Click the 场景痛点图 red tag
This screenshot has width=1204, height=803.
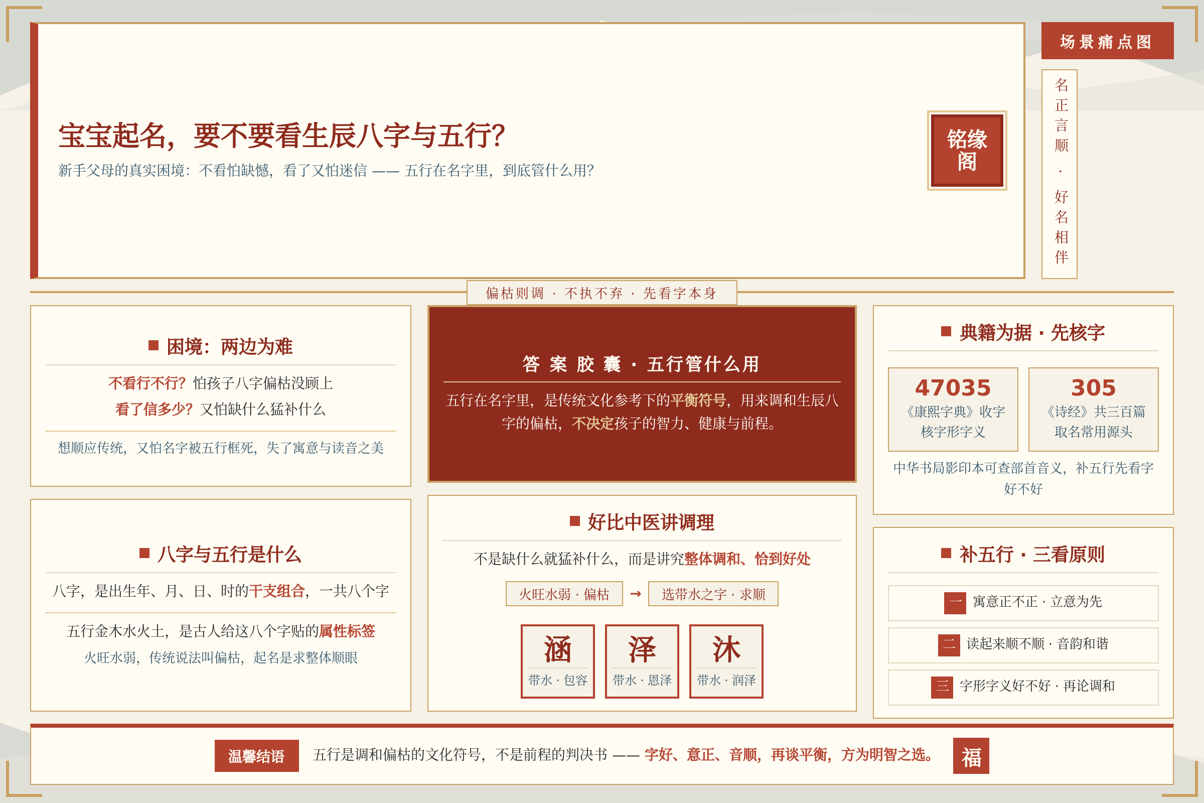tap(1107, 41)
